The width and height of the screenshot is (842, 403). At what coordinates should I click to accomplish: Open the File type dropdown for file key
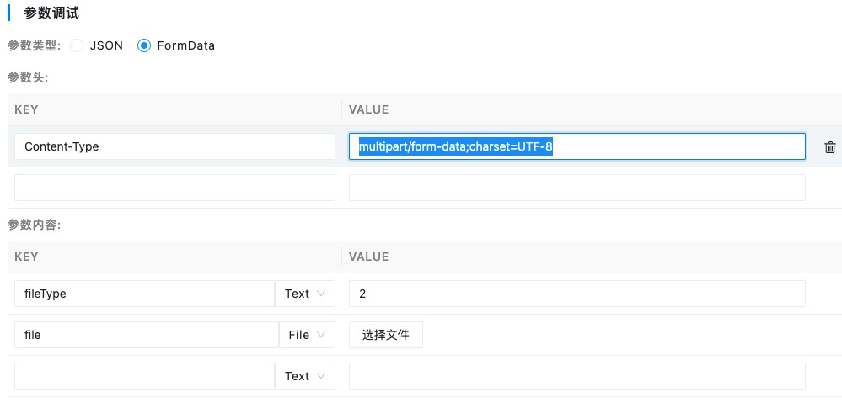307,335
